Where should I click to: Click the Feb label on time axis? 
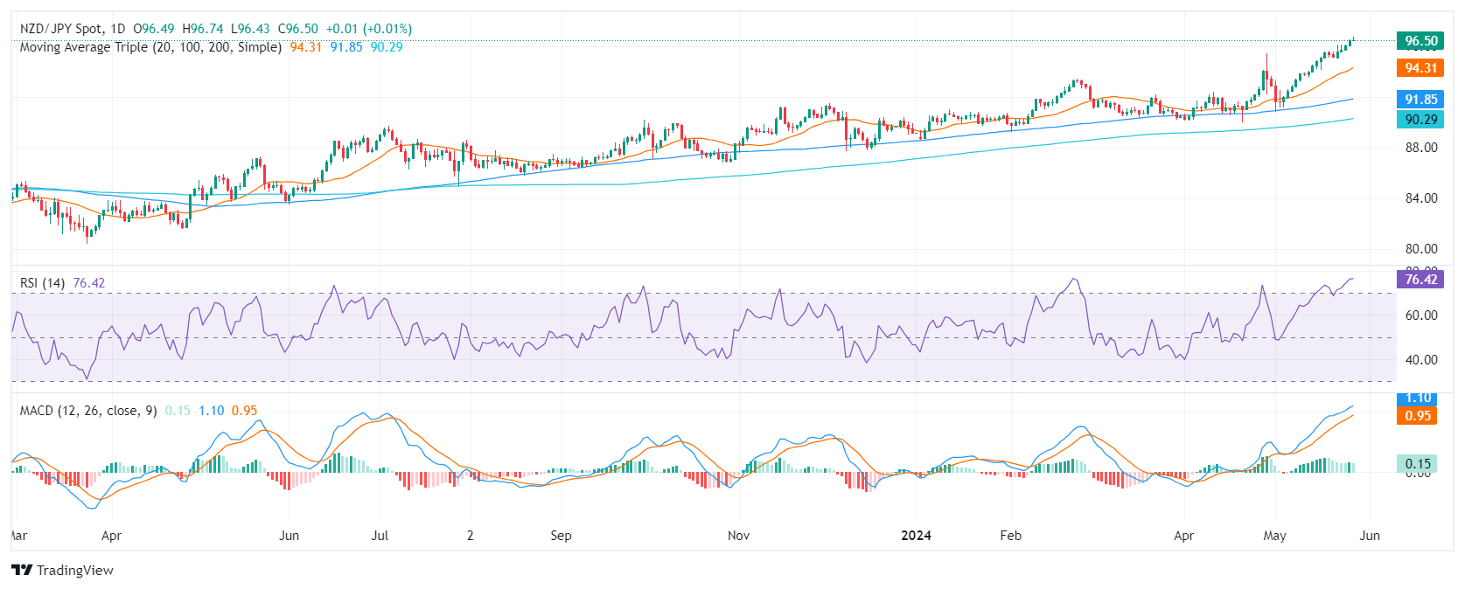click(1010, 536)
